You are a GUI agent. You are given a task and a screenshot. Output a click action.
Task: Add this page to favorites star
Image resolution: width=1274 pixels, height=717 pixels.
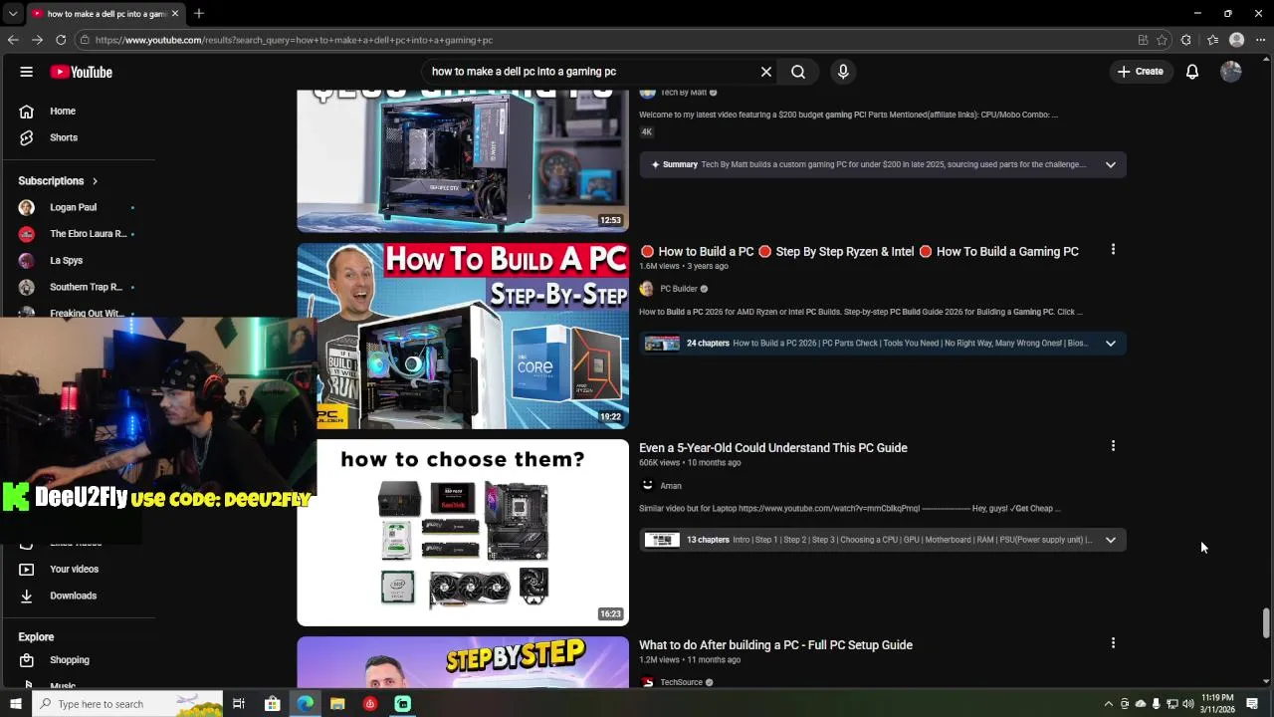coord(1162,40)
